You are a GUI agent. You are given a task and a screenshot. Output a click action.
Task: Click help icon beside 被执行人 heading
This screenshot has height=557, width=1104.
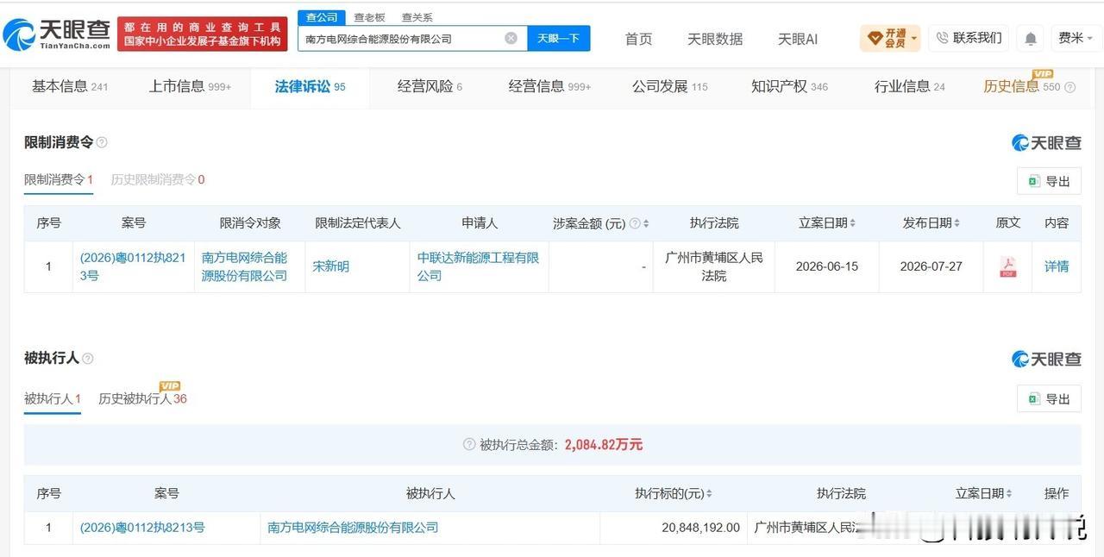(87, 358)
